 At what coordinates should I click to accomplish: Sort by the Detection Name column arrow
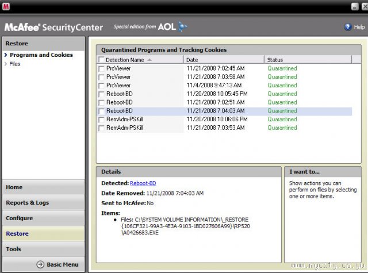pyautogui.click(x=149, y=60)
